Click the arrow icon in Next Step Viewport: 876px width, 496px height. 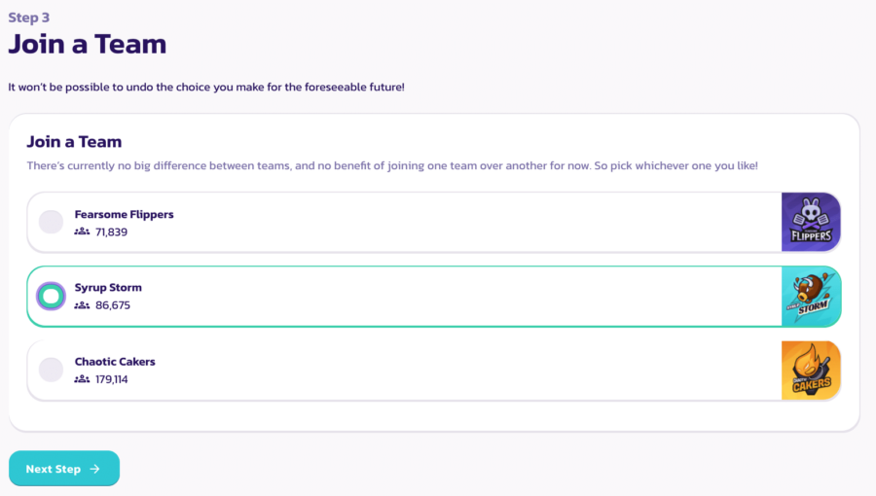point(94,469)
